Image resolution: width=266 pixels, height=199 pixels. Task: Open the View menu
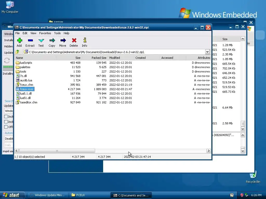33,33
